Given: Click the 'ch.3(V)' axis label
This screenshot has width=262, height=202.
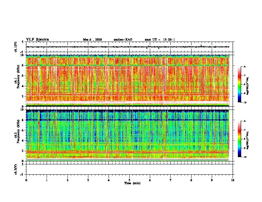Looking at the screenshot, I should click(16, 169).
